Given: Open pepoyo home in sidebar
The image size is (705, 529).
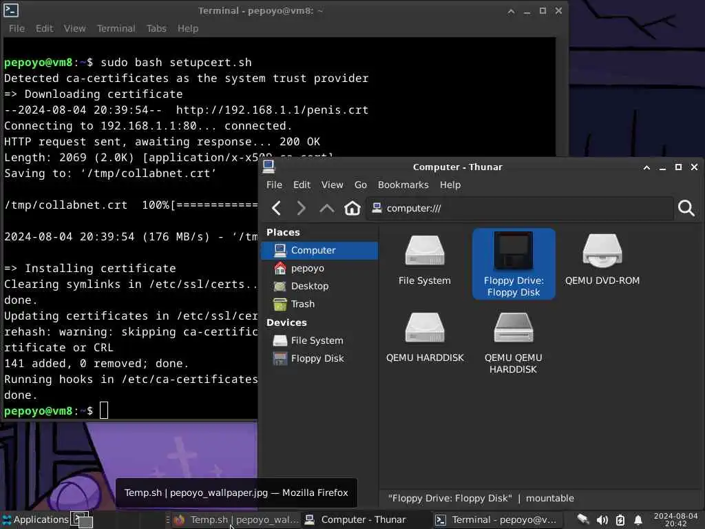Looking at the screenshot, I should click(x=319, y=268).
